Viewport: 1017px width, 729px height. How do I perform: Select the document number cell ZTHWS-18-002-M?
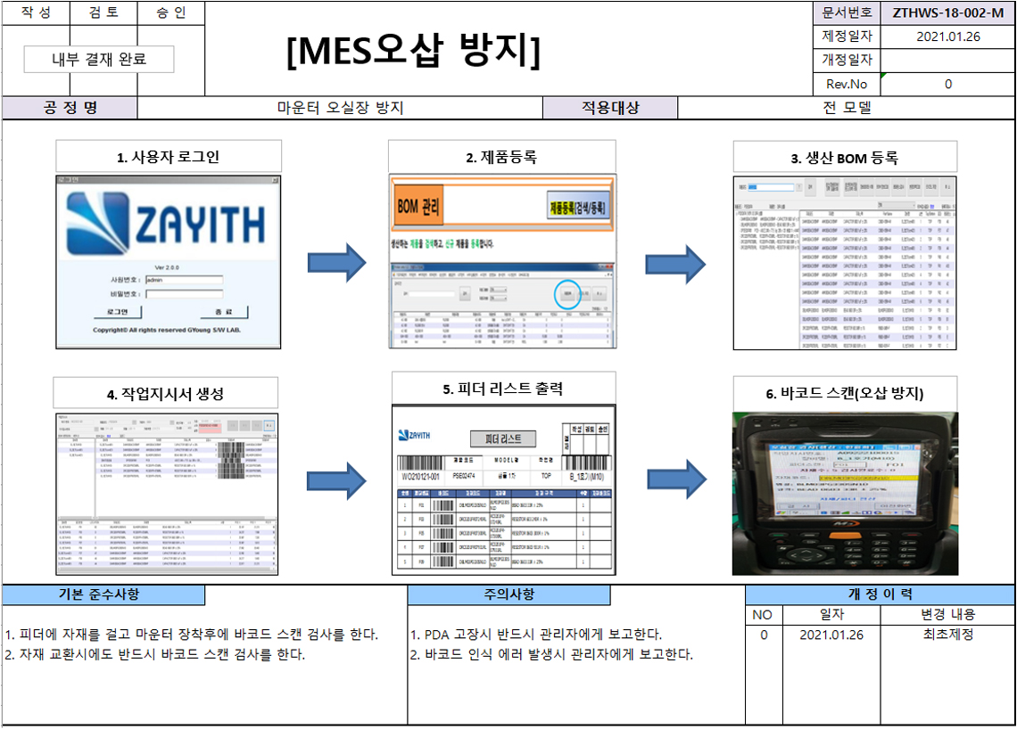point(947,12)
